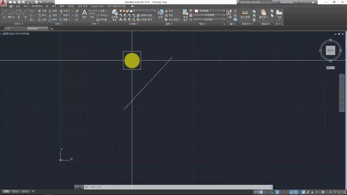Image resolution: width=347 pixels, height=195 pixels.
Task: Open Layer Properties manager
Action: click(x=114, y=15)
